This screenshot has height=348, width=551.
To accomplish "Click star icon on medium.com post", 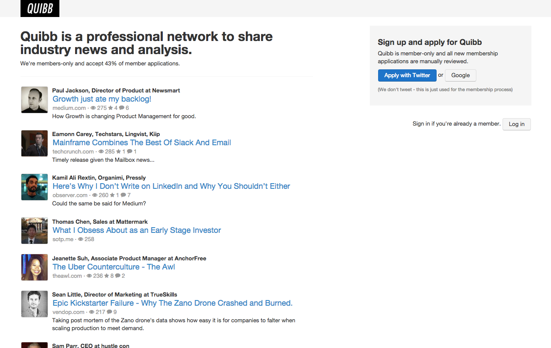I will pos(110,108).
